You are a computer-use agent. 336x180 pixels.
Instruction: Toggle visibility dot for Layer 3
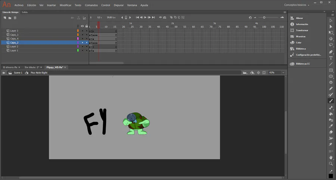[x=82, y=31]
